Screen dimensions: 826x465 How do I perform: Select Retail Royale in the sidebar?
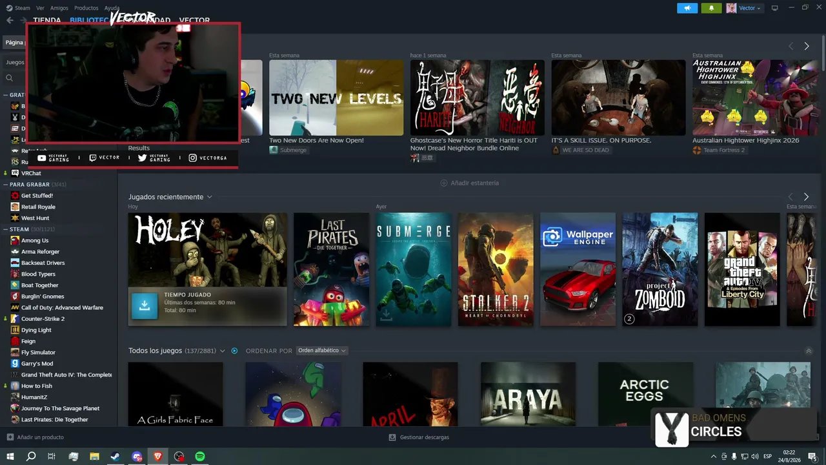38,207
